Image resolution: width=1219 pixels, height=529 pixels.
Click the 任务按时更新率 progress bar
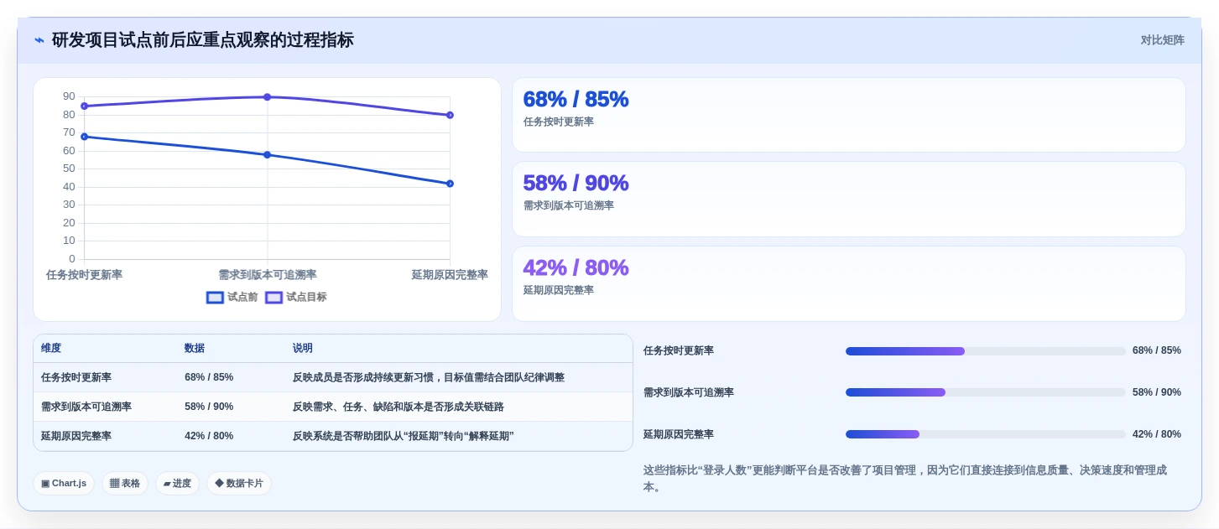[986, 351]
